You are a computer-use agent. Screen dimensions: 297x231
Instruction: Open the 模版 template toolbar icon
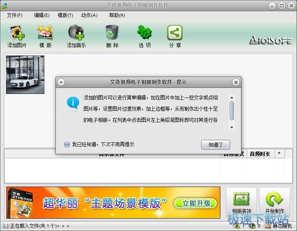point(45,33)
